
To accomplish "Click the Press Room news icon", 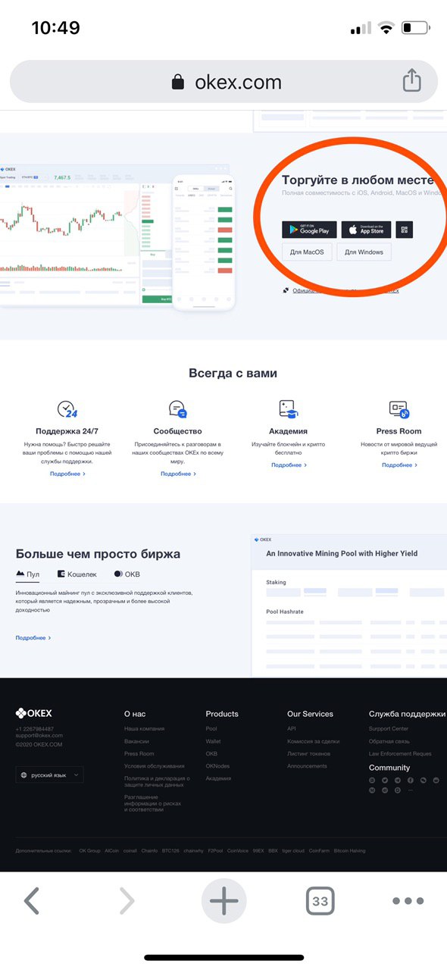I will pyautogui.click(x=399, y=410).
